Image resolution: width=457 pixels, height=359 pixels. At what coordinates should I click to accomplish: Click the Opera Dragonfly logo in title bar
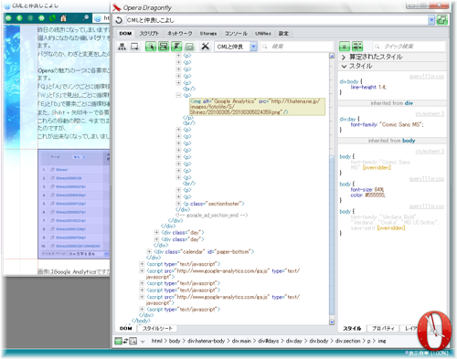(x=116, y=6)
